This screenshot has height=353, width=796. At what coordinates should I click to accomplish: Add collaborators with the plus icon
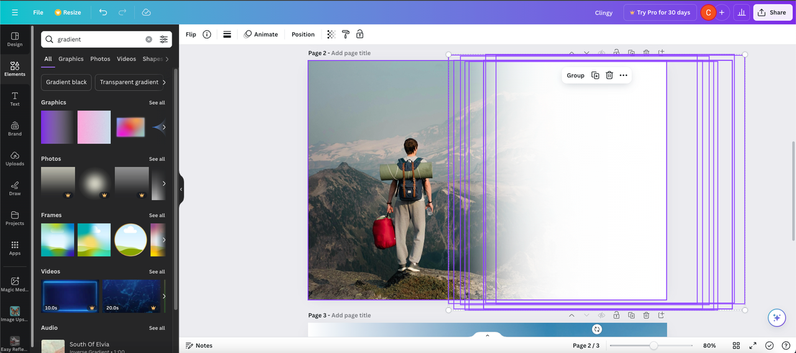point(722,12)
